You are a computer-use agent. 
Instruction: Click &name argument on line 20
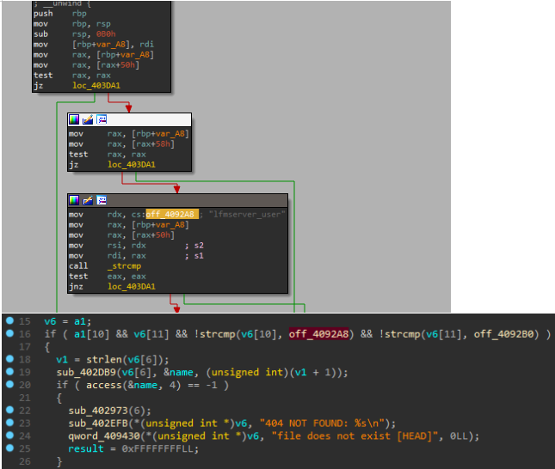tap(143, 385)
